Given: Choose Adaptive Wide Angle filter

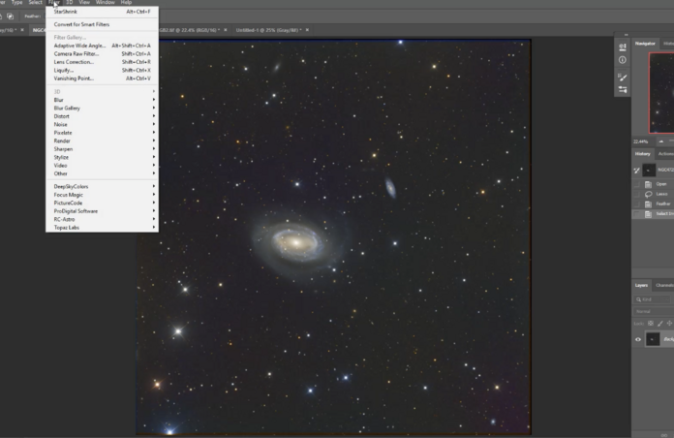Looking at the screenshot, I should (x=103, y=46).
